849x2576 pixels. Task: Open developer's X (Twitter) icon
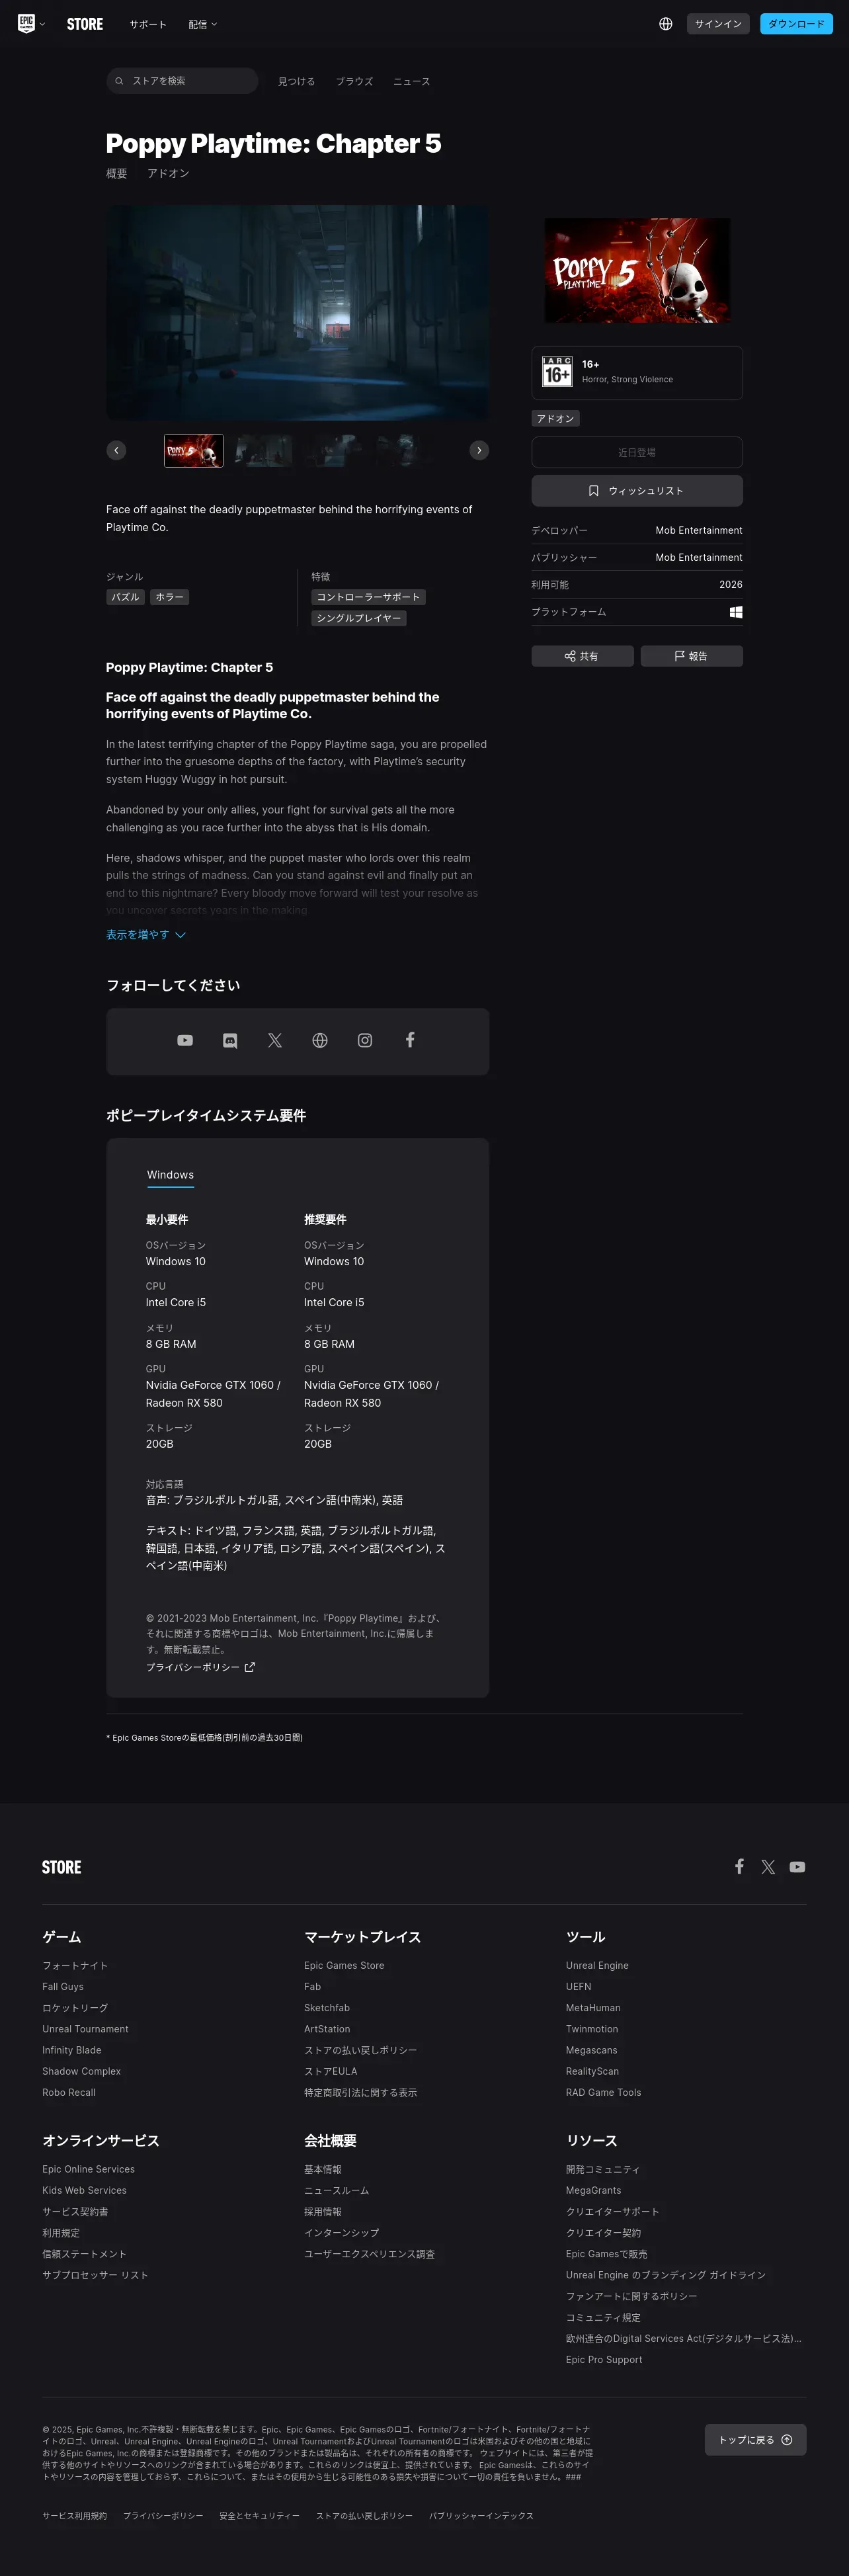click(x=275, y=1040)
